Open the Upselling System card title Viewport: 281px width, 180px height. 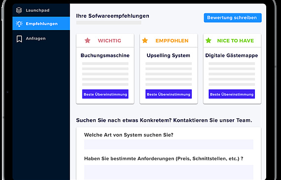coord(169,55)
